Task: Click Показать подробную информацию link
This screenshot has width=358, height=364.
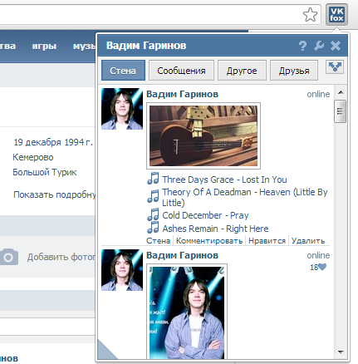Action: [x=55, y=194]
